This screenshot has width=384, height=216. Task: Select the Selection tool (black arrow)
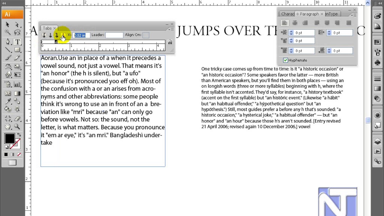pyautogui.click(x=7, y=25)
